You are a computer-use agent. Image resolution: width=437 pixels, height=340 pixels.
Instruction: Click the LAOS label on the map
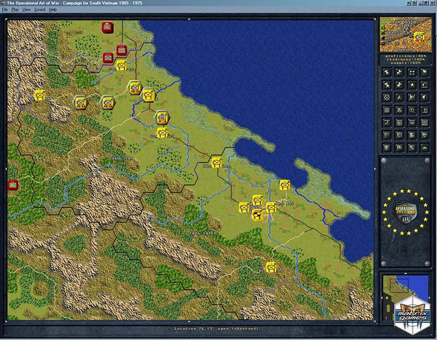[94, 294]
